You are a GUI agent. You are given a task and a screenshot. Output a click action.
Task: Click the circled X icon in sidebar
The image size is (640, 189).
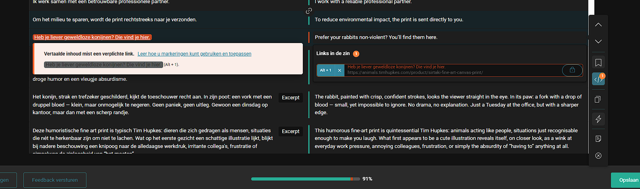(598, 156)
